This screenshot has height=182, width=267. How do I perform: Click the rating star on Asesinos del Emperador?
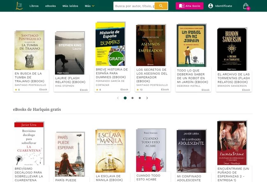point(138,90)
